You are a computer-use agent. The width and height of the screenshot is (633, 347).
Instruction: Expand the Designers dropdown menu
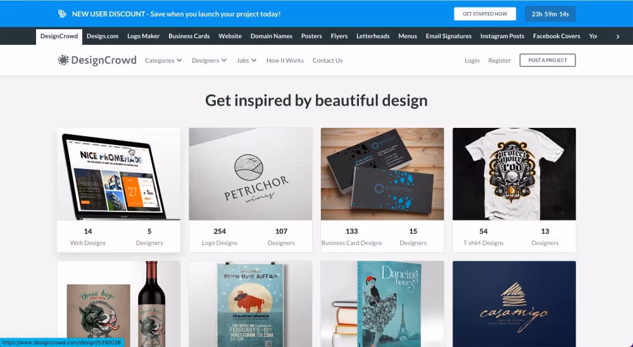click(x=209, y=60)
